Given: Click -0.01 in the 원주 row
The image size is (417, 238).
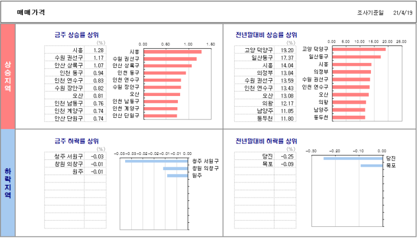Looking at the screenshot, I should 97,172.
